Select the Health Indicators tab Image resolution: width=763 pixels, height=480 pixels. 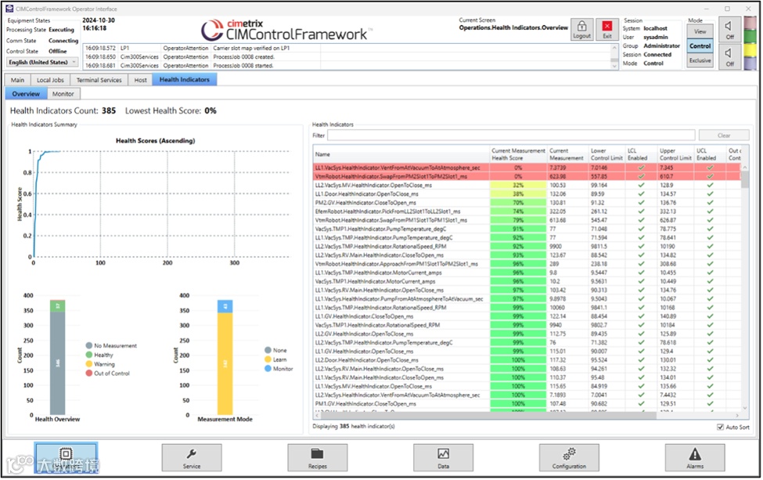[185, 80]
